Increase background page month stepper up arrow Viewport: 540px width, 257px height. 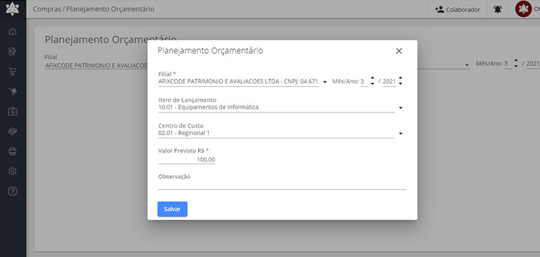click(x=516, y=61)
